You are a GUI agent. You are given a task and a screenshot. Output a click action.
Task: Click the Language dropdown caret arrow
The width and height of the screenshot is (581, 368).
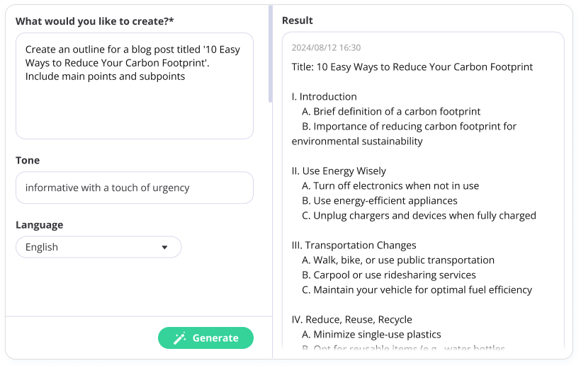tap(164, 248)
